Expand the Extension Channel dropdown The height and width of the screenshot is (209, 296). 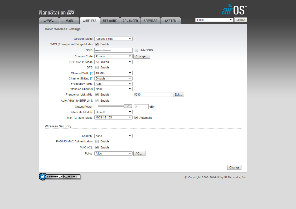point(113,89)
